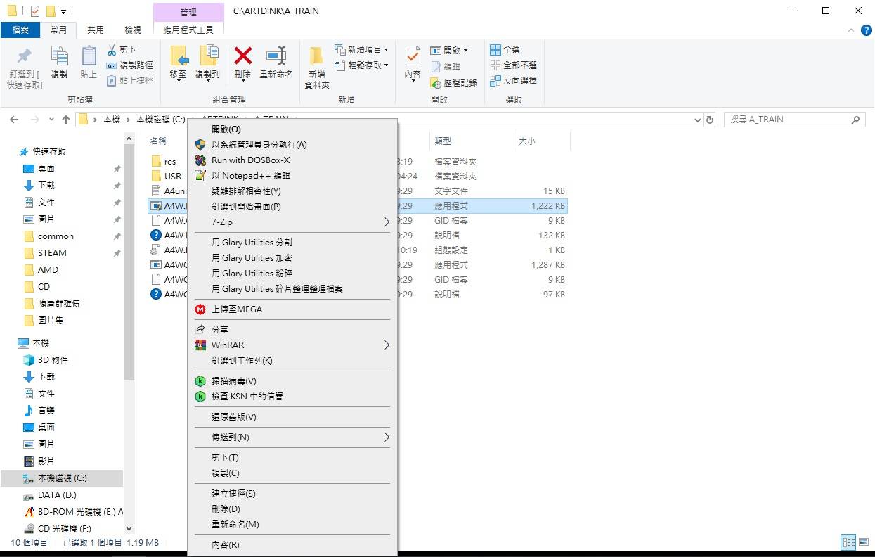Choose 釘選到開始畫面(P) in the context menu

click(x=292, y=207)
